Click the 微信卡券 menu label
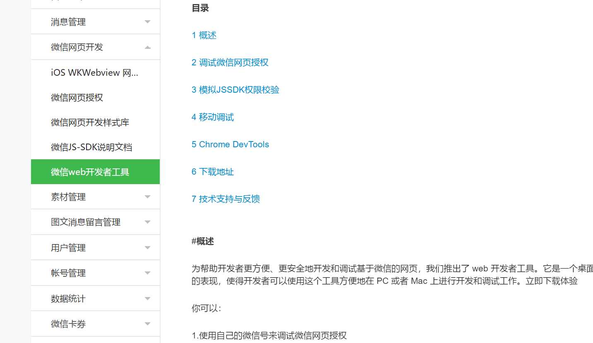593x343 pixels. [x=68, y=324]
